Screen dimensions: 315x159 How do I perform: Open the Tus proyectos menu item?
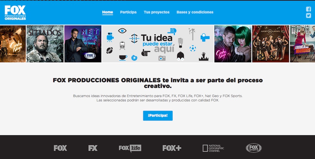click(157, 12)
